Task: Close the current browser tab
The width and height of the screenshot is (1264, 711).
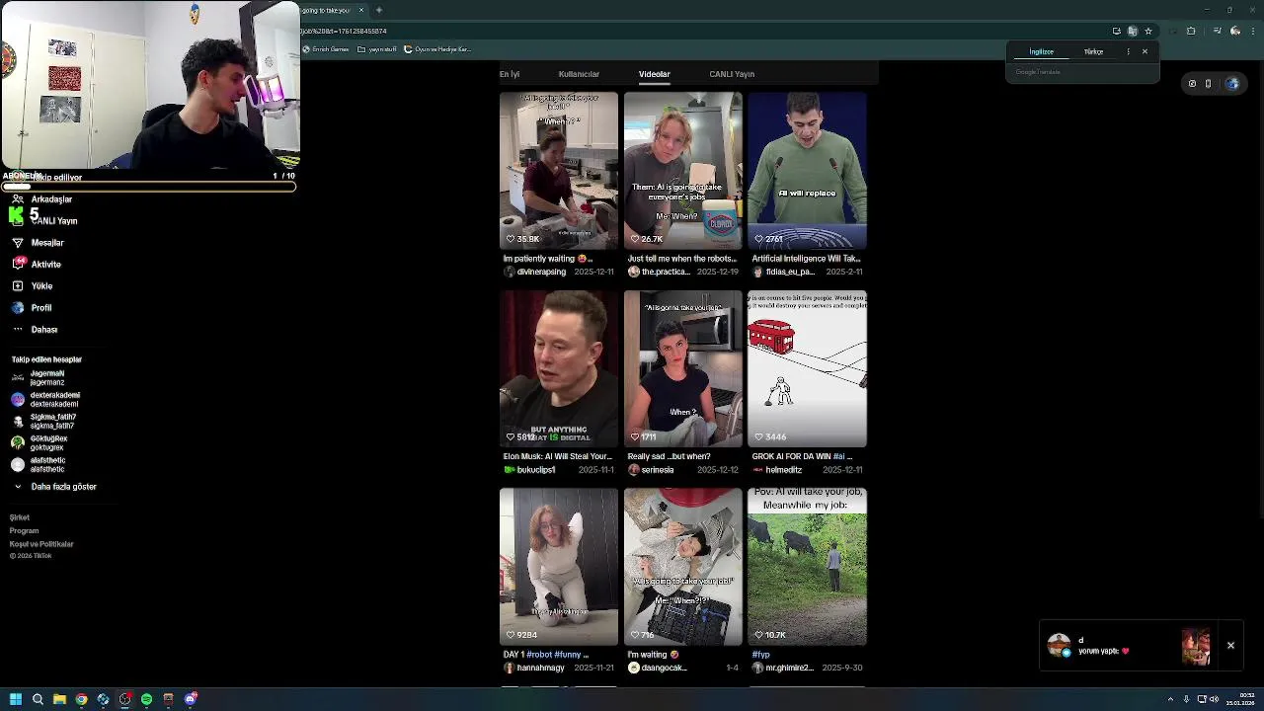Action: 361,10
